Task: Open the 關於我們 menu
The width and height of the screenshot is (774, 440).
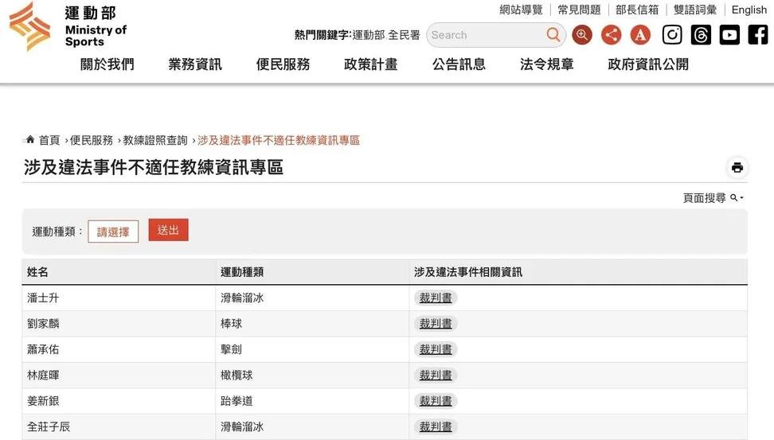Action: pyautogui.click(x=107, y=64)
